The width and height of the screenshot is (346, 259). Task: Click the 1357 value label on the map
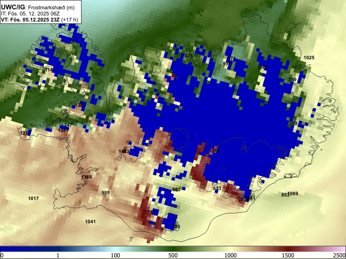[63, 130]
